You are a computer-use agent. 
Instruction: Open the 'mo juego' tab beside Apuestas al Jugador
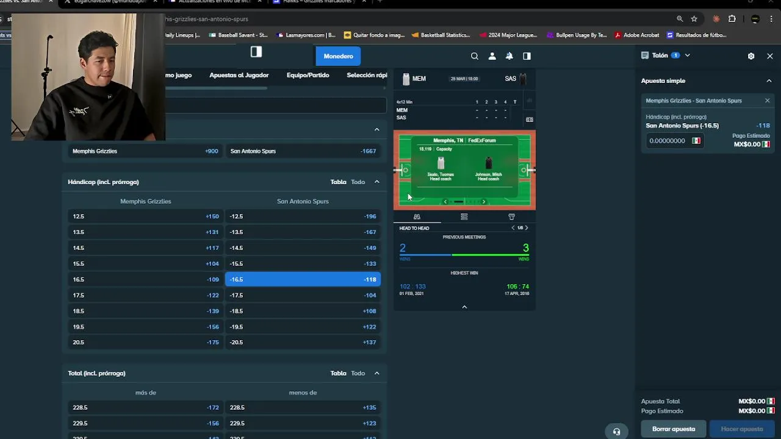coord(178,75)
